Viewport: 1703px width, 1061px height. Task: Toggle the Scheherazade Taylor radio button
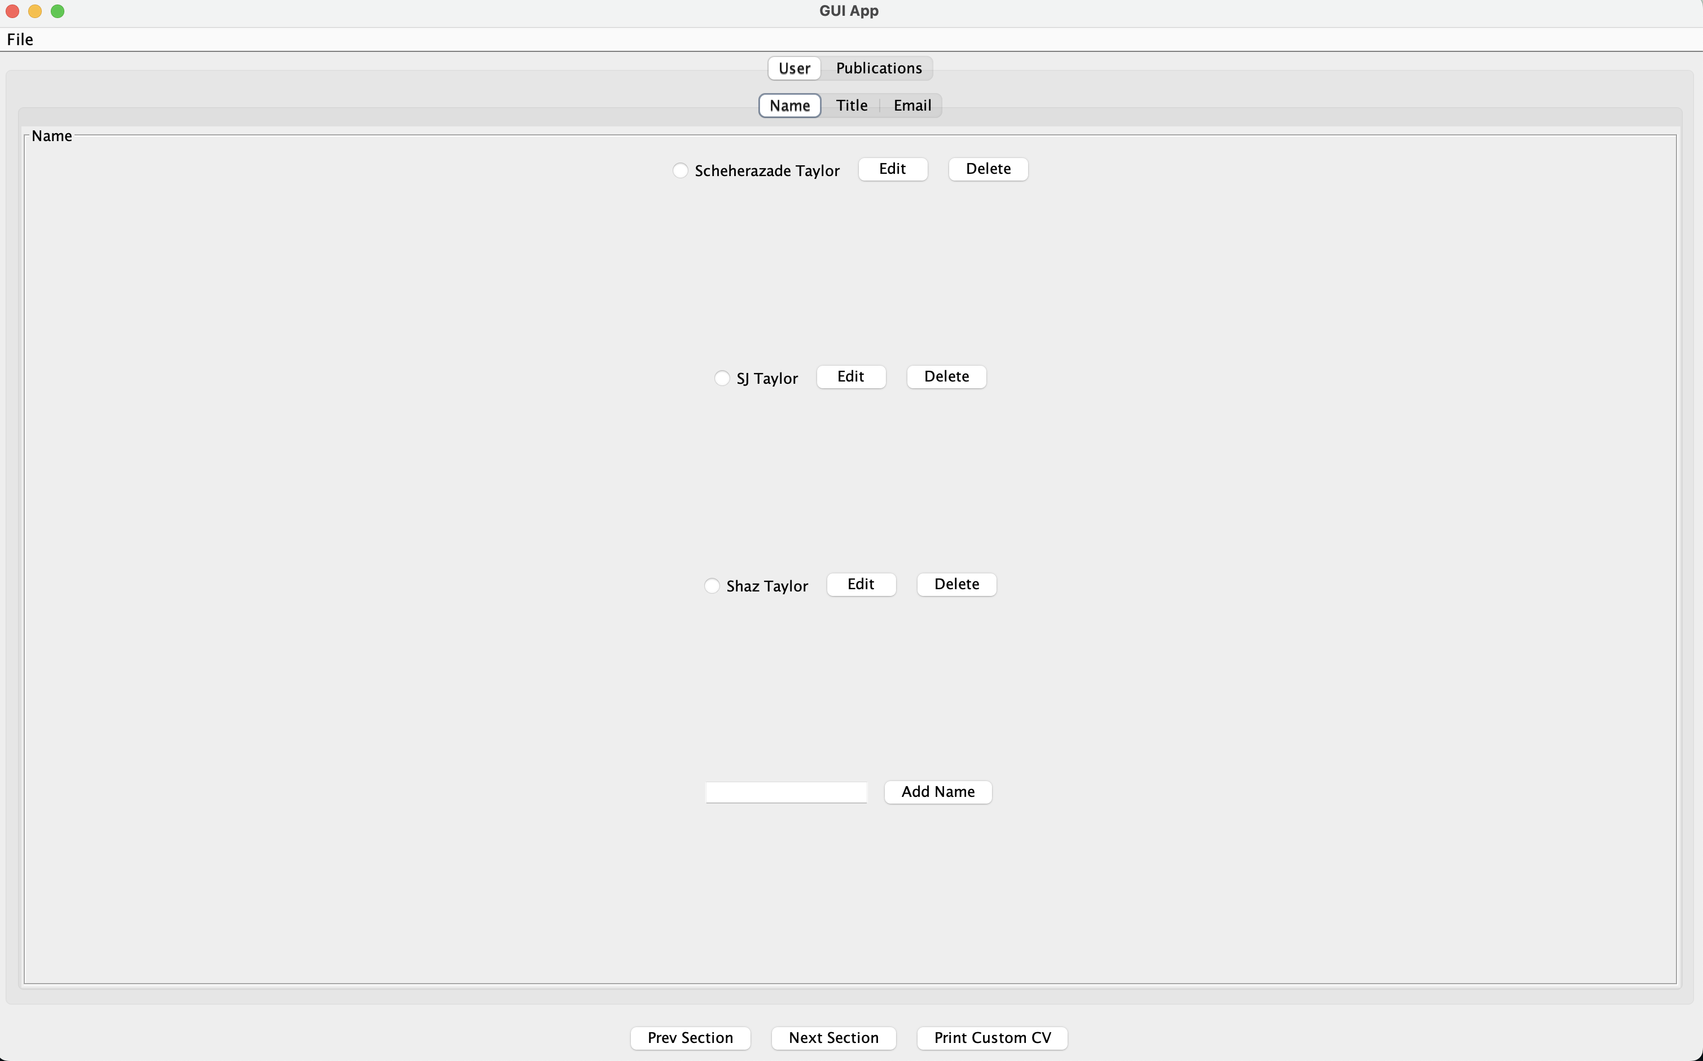click(x=681, y=171)
